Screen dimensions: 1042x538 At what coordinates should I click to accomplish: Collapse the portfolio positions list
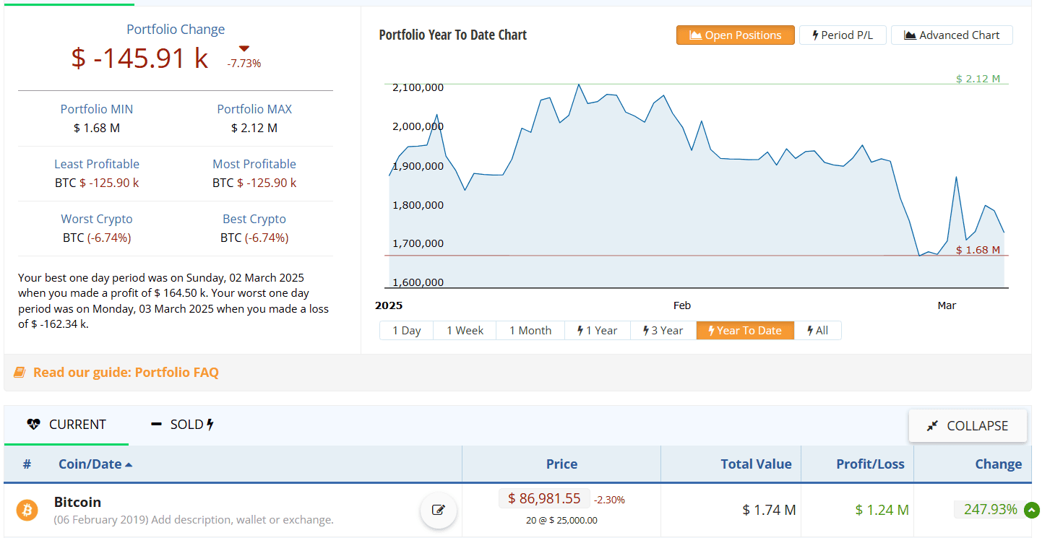click(x=968, y=426)
